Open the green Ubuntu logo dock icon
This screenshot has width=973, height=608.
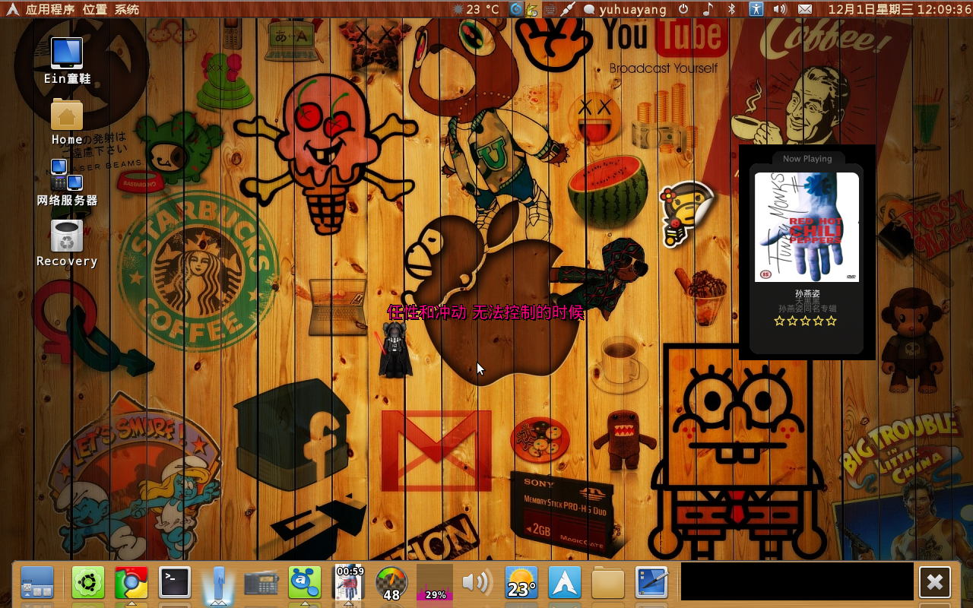coord(88,583)
